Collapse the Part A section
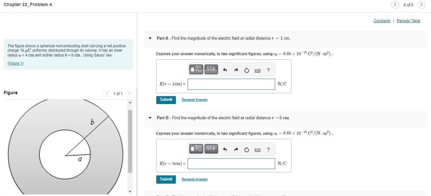 click(x=150, y=38)
